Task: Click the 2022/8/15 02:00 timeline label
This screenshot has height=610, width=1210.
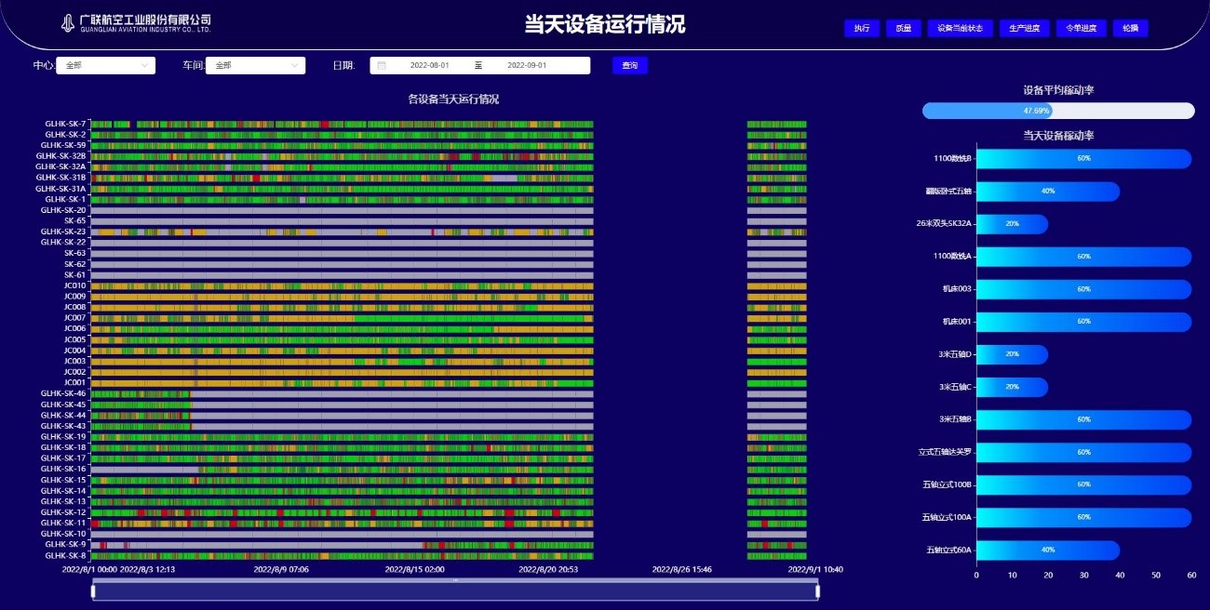Action: tap(413, 570)
